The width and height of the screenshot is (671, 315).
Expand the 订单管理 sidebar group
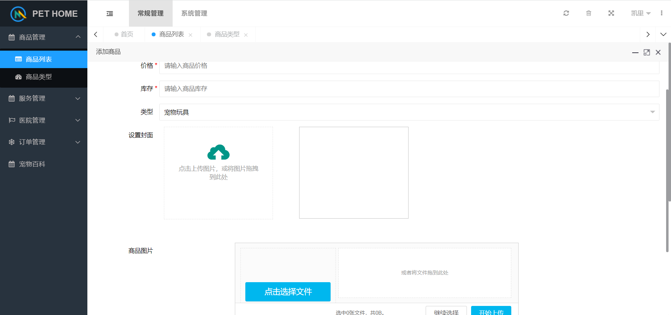(44, 142)
